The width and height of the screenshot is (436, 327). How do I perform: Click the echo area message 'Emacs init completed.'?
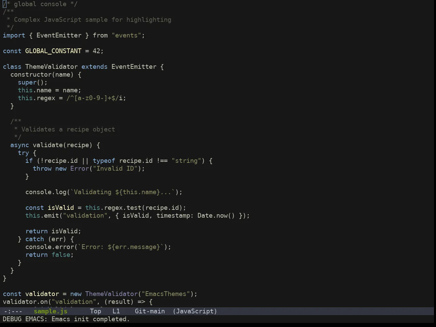[x=91, y=319]
